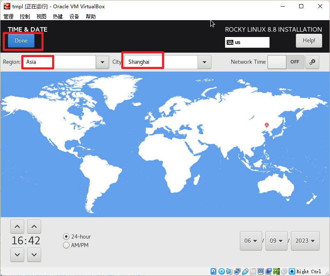Screen dimensions: 330x276
Task: Select the AM/PM time format
Action: tap(76, 245)
